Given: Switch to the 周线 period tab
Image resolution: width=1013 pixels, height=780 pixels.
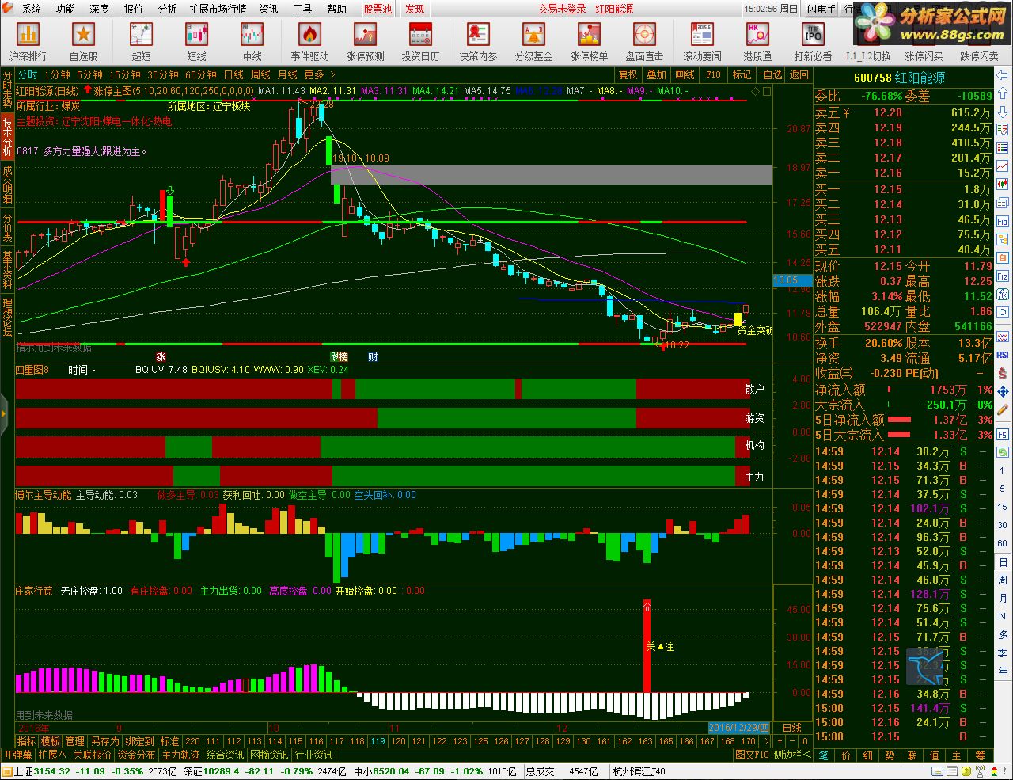Looking at the screenshot, I should 260,74.
